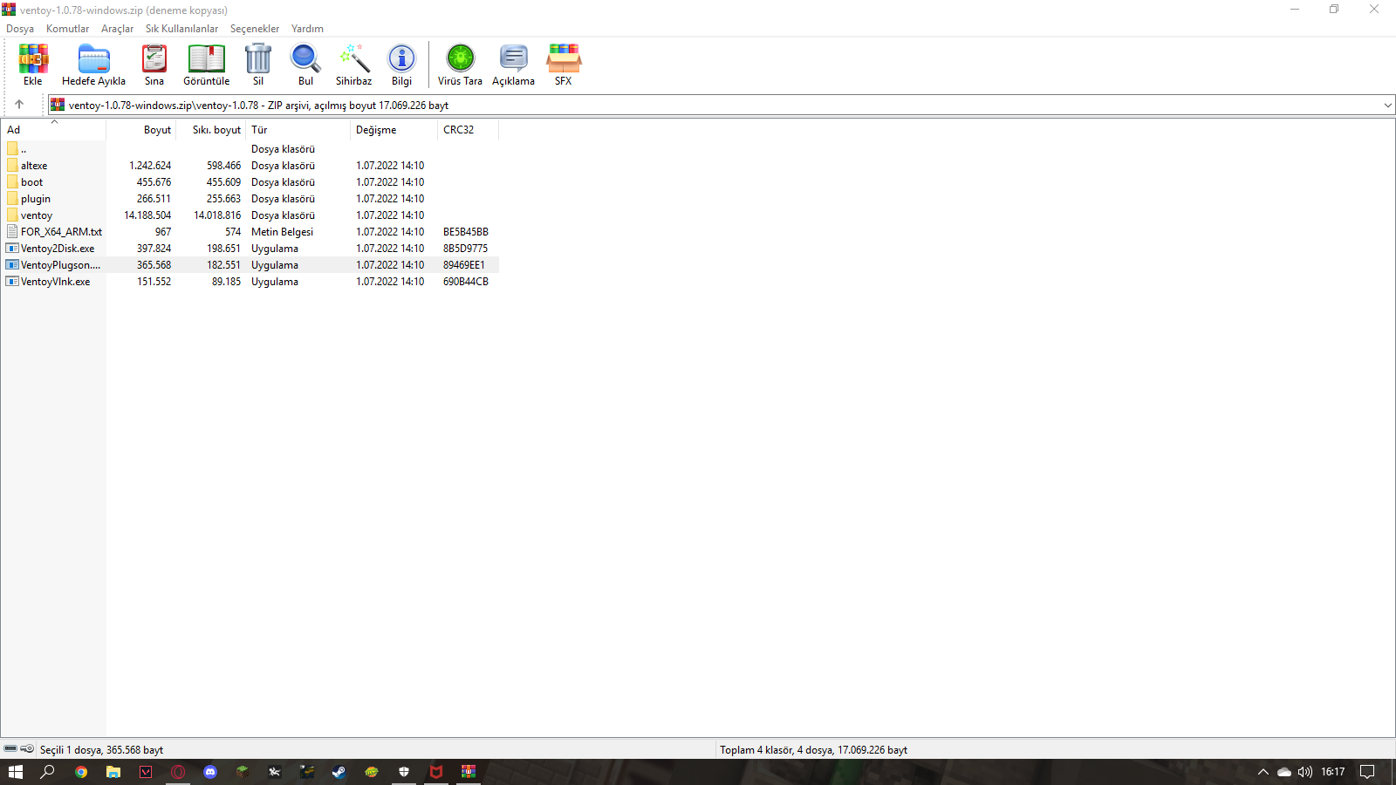Screen dimensions: 1396x785
Task: Open the Araçlar menu
Action: [x=117, y=29]
